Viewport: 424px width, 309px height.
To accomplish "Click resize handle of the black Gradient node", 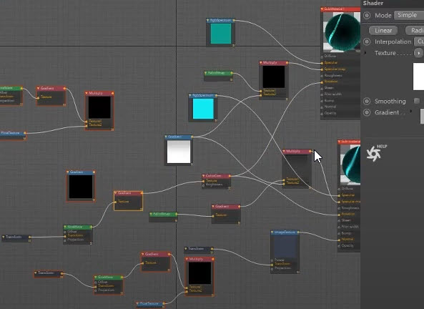I will [94, 200].
